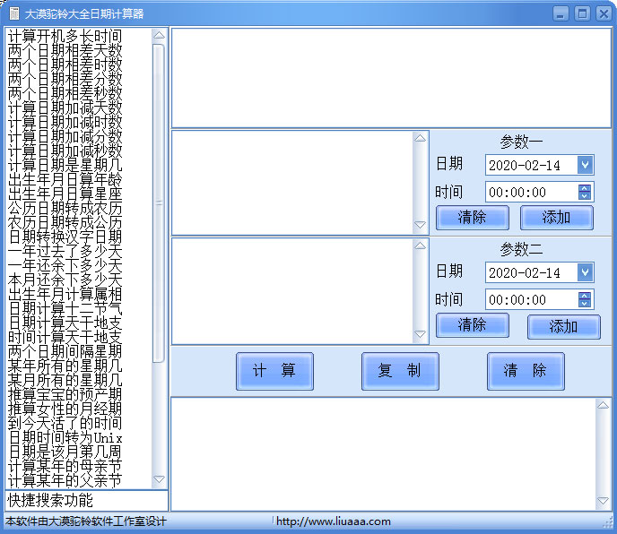Increase 参数二 time with up spinner

pyautogui.click(x=585, y=296)
